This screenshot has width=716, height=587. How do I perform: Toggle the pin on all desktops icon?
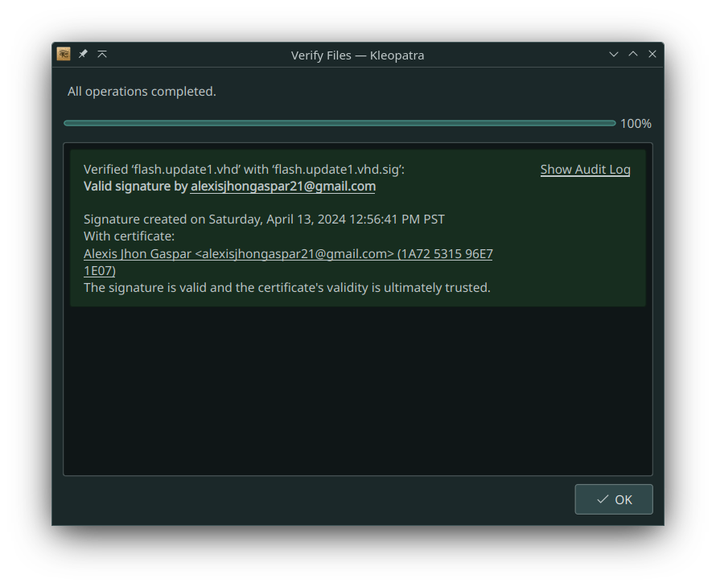coord(83,55)
